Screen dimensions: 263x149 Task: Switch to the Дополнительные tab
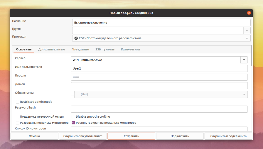click(x=51, y=50)
